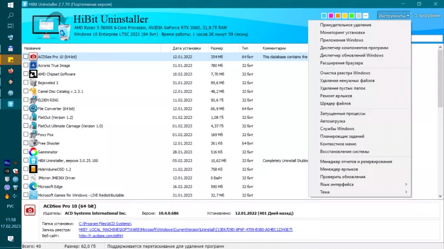Check the Foxy Fox checkbox
Screen dimensions: 444x249
point(26,134)
